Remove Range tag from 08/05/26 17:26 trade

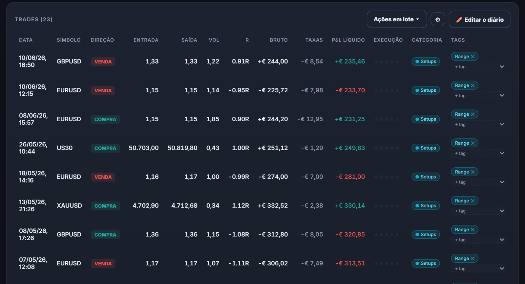pos(472,230)
